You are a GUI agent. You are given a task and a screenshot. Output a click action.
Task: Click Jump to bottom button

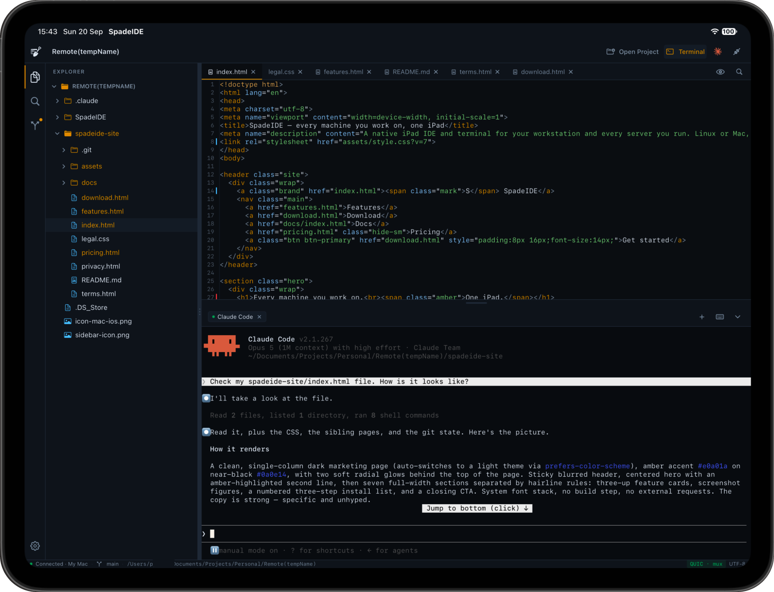477,508
